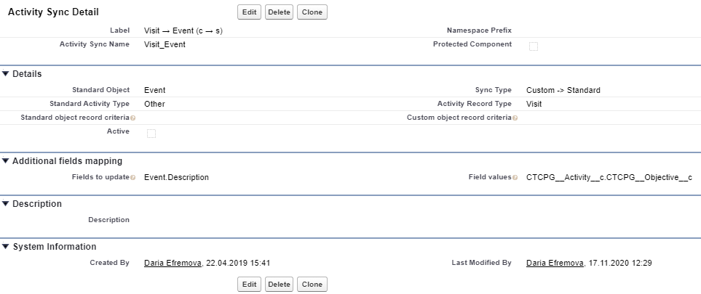Screen dimensions: 701x294
Task: Collapse the Description section
Action: pos(6,204)
